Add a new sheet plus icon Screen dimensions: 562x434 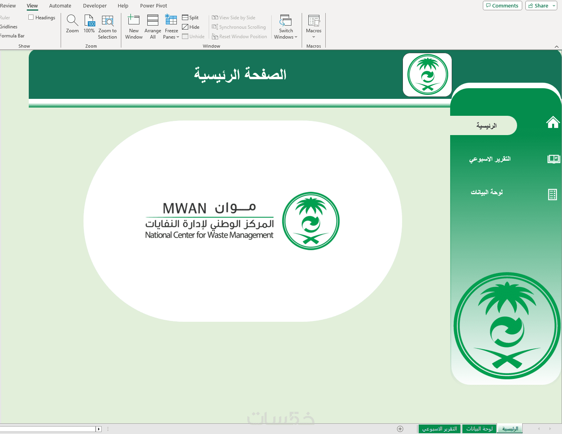point(400,429)
